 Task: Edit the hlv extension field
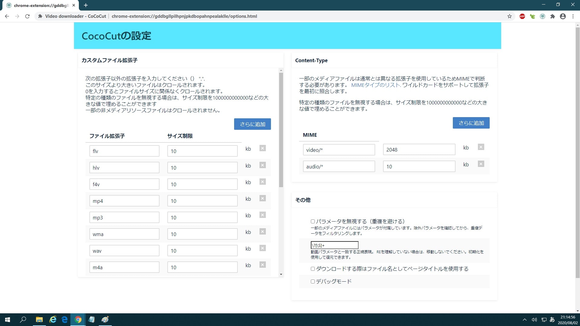click(124, 168)
